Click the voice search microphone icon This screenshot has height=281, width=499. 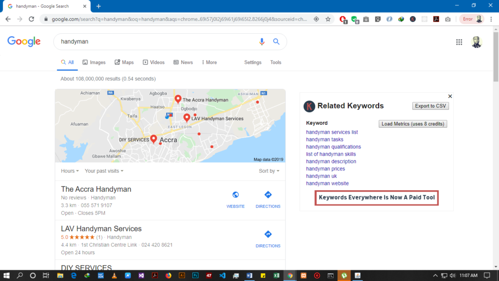(262, 42)
